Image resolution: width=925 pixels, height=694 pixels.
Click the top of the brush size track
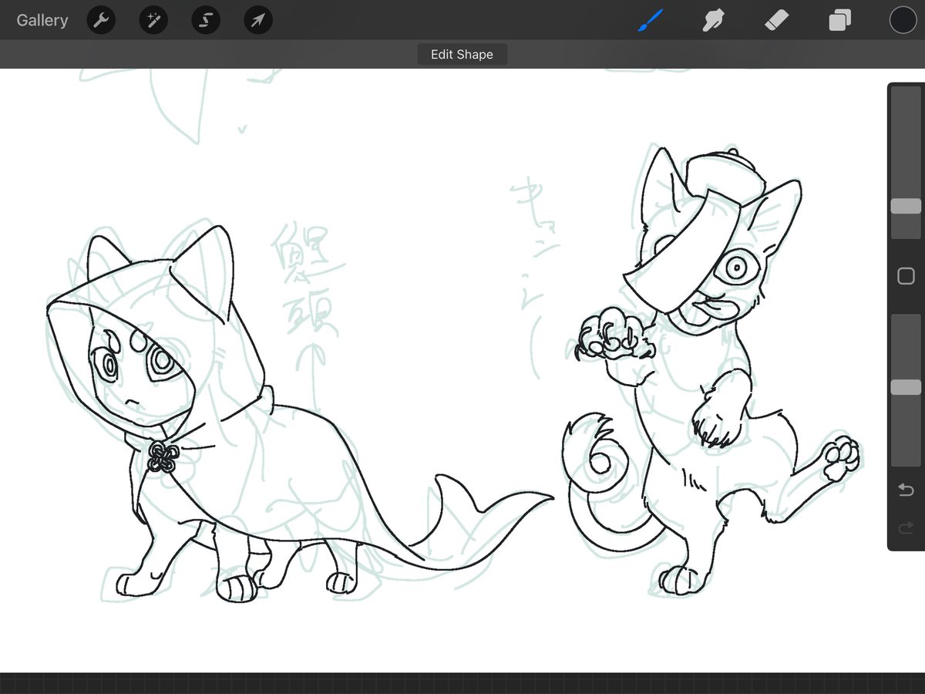point(906,93)
